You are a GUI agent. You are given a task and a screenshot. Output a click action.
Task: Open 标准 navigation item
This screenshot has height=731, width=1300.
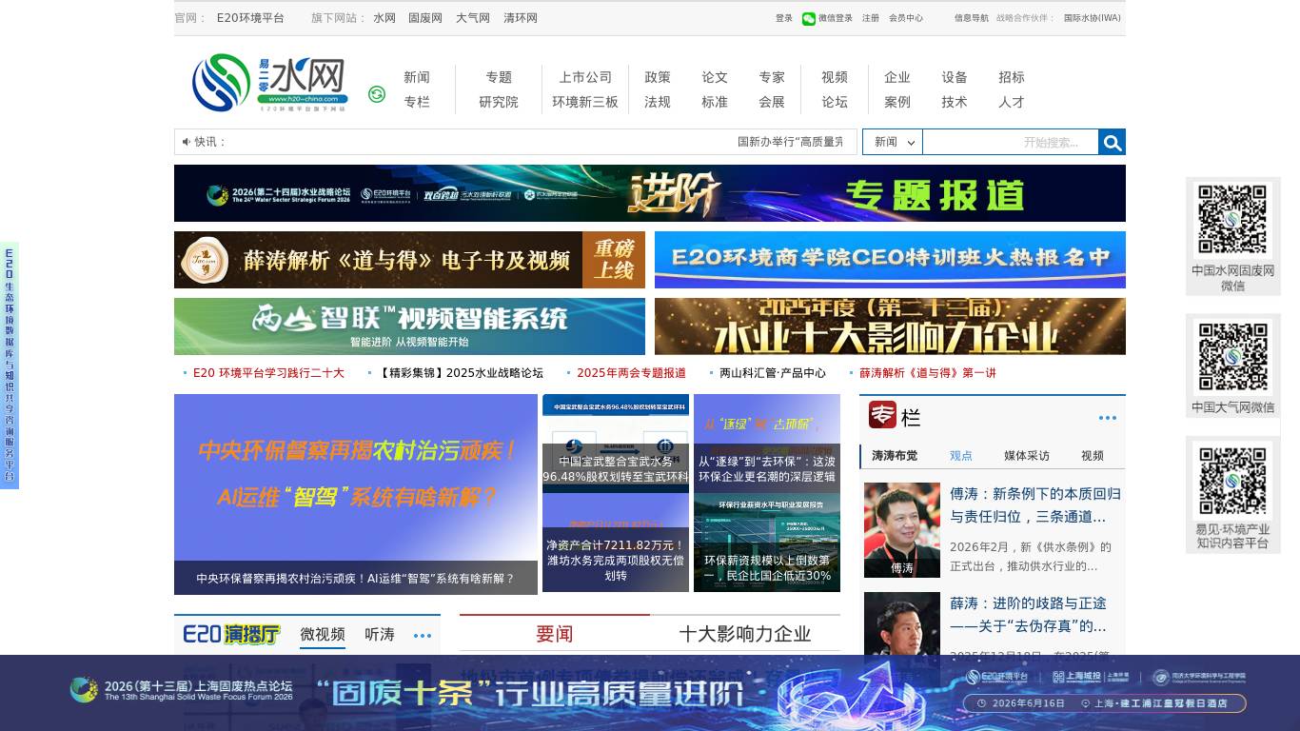coord(715,102)
